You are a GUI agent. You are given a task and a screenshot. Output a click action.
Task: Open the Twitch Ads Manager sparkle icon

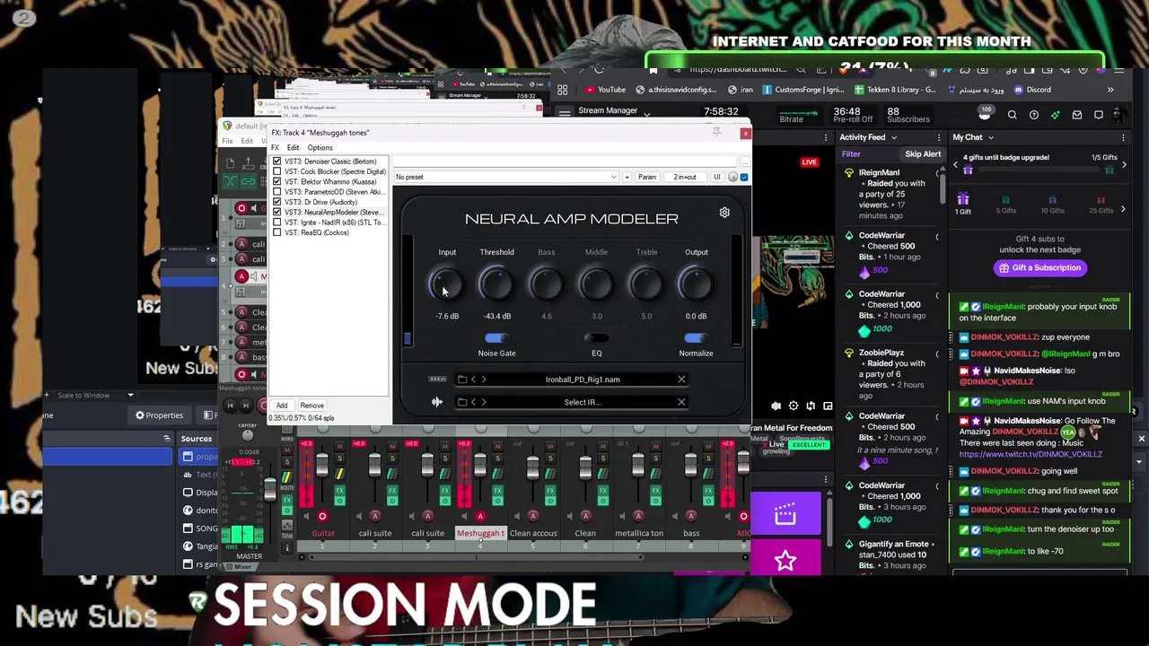click(1056, 115)
